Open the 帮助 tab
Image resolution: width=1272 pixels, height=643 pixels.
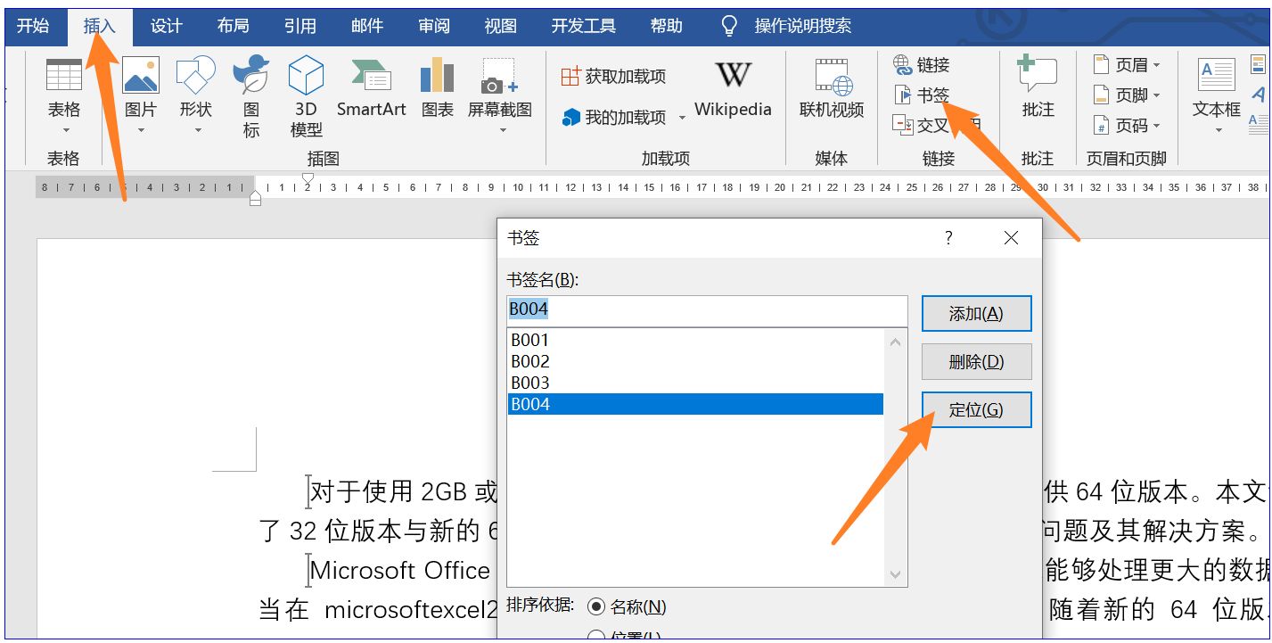(x=666, y=26)
